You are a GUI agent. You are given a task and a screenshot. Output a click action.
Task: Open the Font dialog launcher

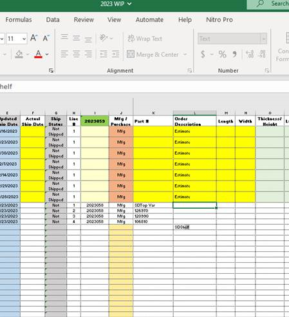[51, 70]
